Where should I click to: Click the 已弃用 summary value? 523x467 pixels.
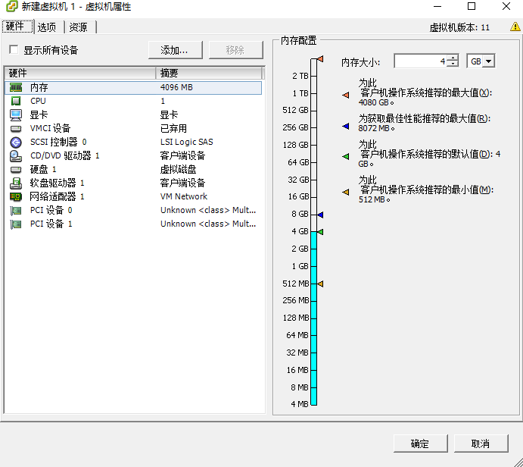click(x=173, y=129)
